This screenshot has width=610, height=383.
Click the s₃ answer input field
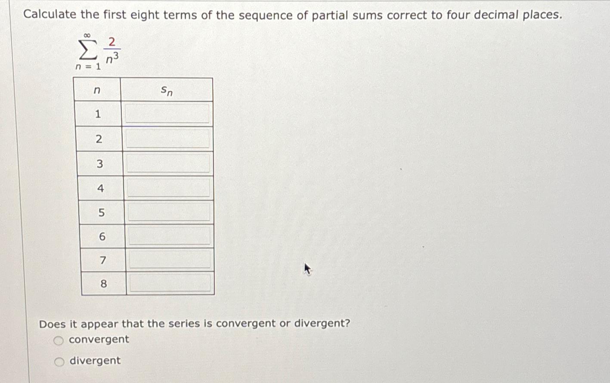[167, 163]
